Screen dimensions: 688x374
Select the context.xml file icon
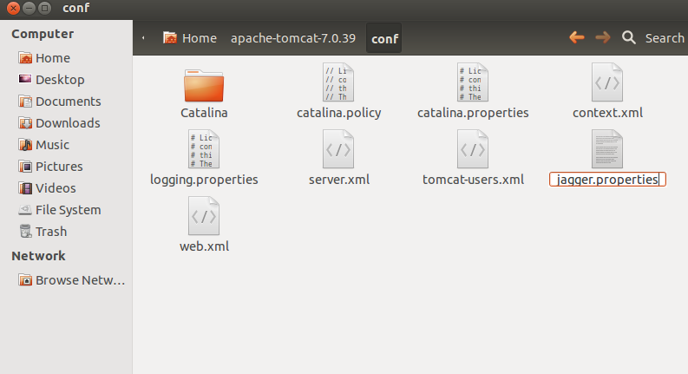coord(607,82)
